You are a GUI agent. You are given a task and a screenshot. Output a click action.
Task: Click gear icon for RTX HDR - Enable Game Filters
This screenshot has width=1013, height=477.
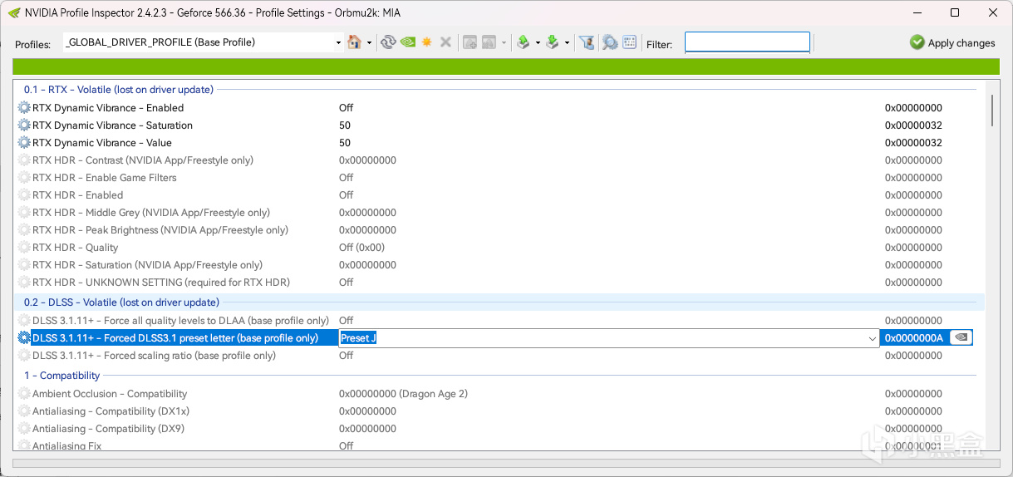point(24,178)
